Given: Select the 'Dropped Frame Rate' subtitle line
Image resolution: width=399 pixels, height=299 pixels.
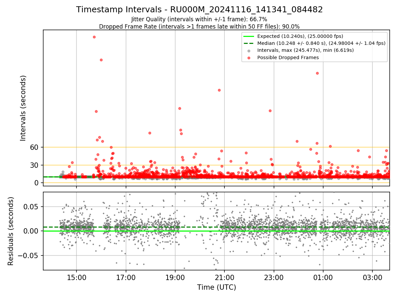Looking at the screenshot, I should point(199,27).
